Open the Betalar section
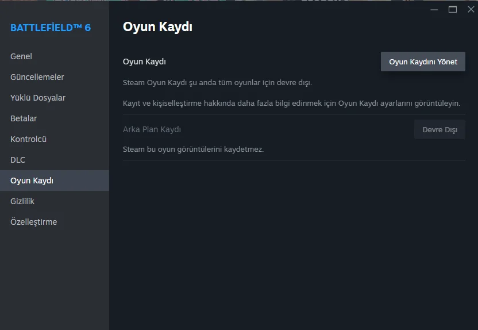478x330 pixels. click(55, 118)
